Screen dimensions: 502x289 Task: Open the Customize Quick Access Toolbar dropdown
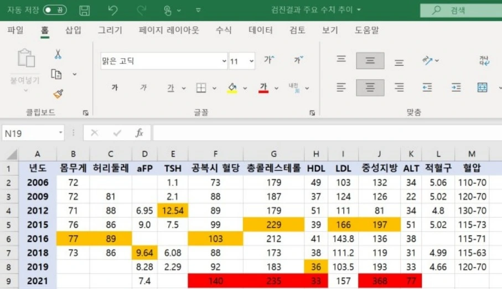pyautogui.click(x=198, y=10)
